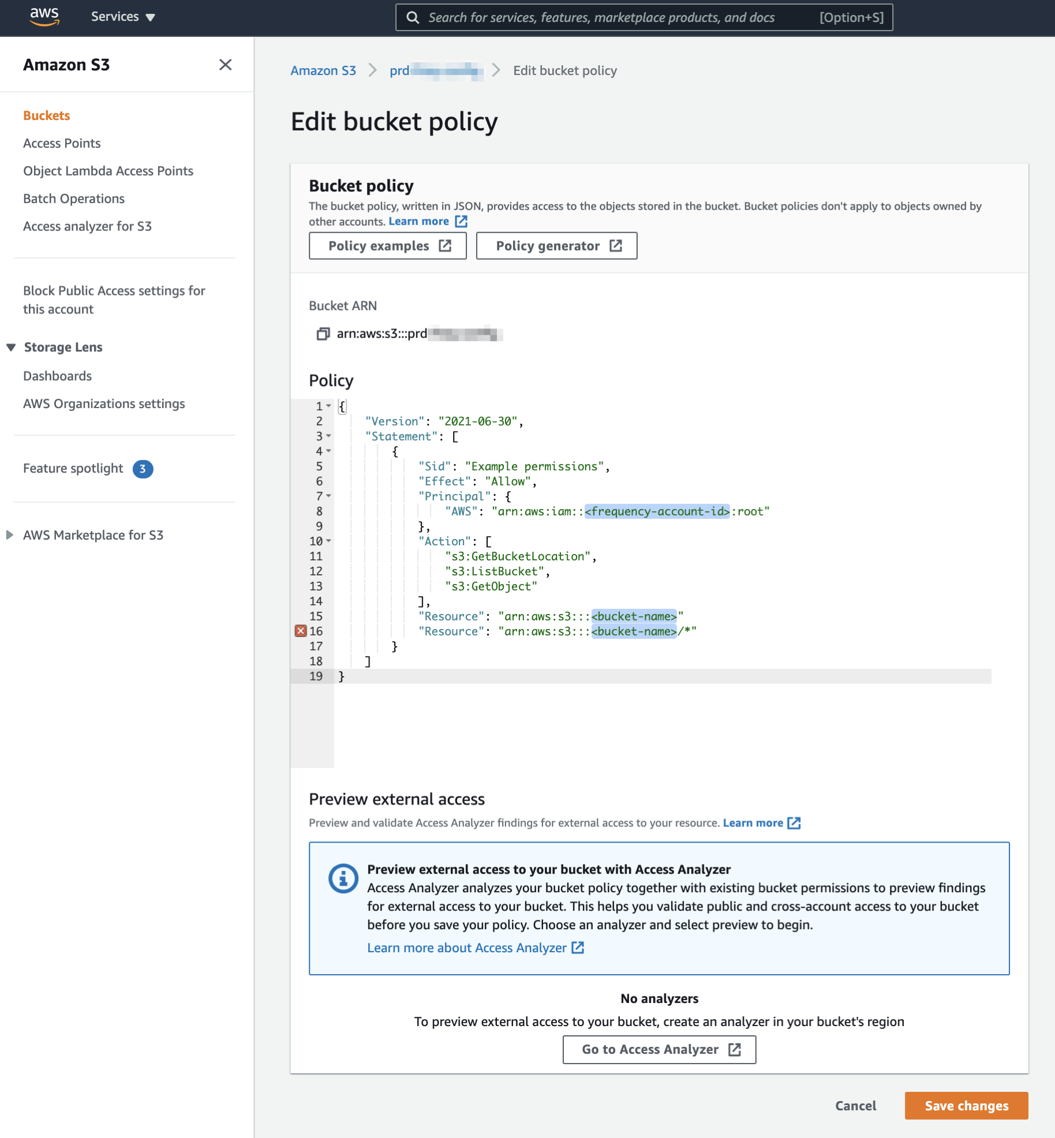Fold the block at line 4
The height and width of the screenshot is (1138, 1055).
click(x=328, y=451)
